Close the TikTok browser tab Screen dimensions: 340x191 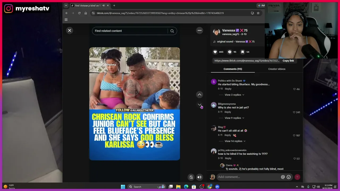click(108, 6)
